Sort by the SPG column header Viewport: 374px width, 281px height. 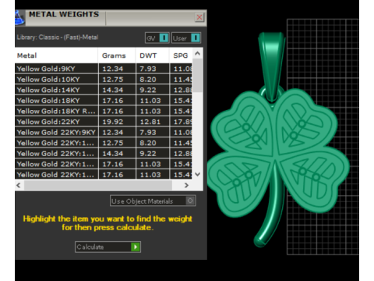181,55
